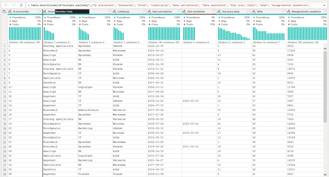
Task: Change data type icon of Nr pracownika column
Action: [10, 12]
